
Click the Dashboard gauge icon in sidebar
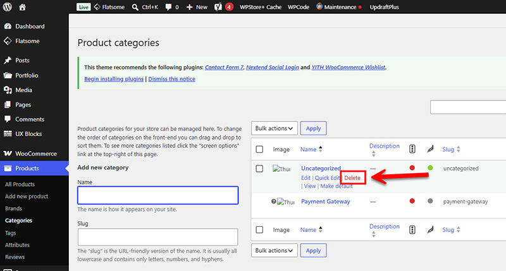click(x=8, y=26)
